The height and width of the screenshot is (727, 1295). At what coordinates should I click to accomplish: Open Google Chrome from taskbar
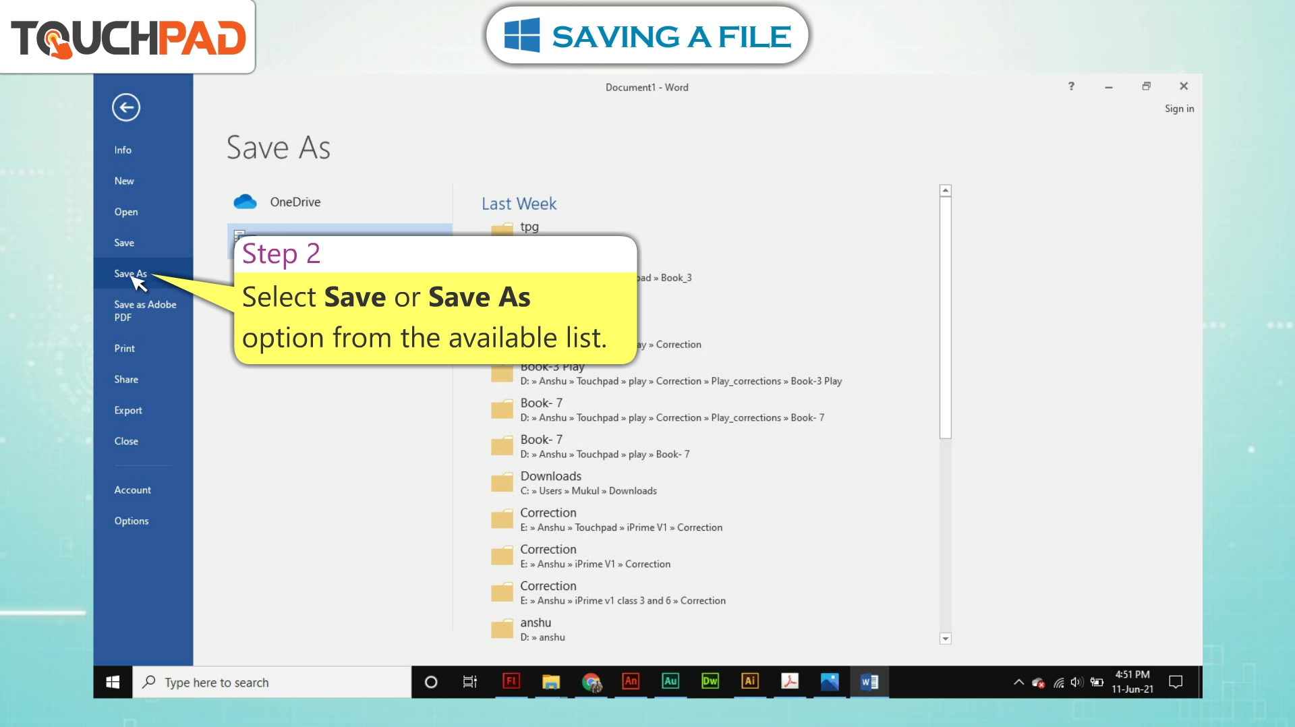click(592, 682)
